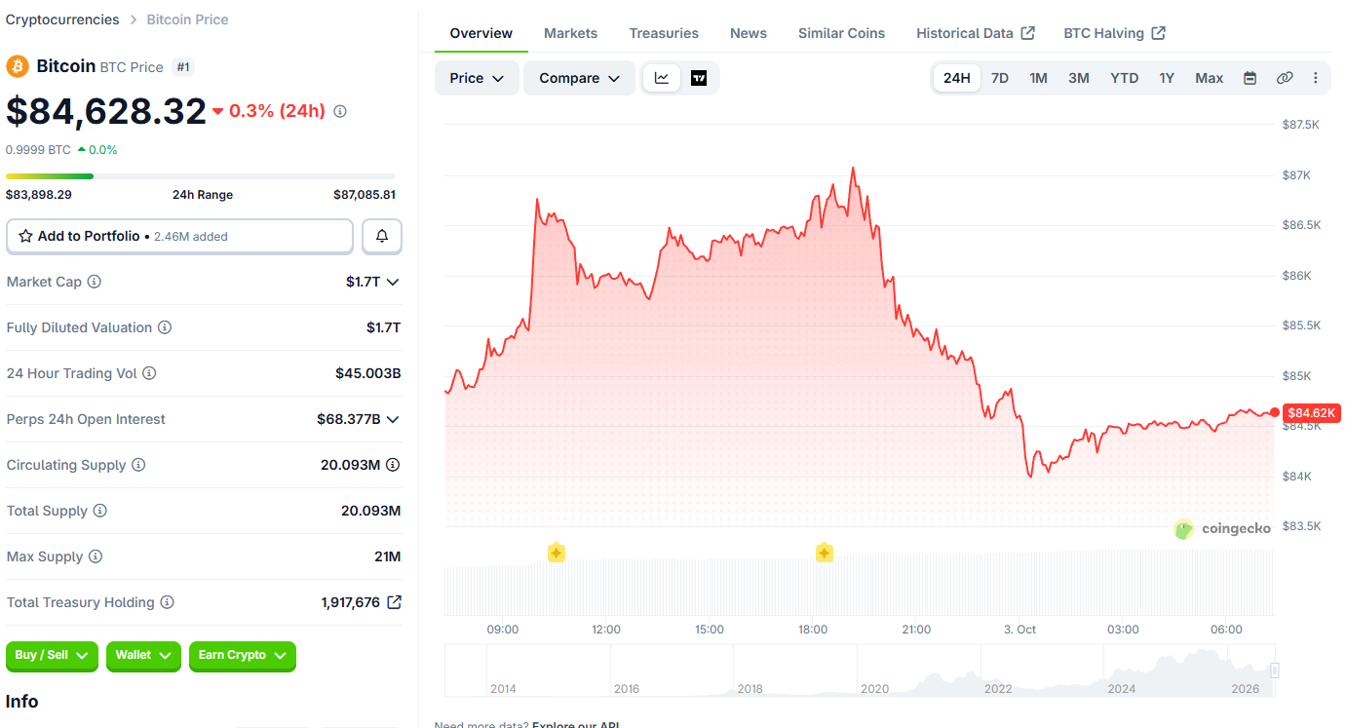Open chart more options menu
The height and width of the screenshot is (728, 1346).
(1315, 78)
